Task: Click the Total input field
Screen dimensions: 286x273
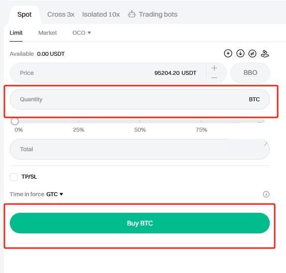Action: 140,149
